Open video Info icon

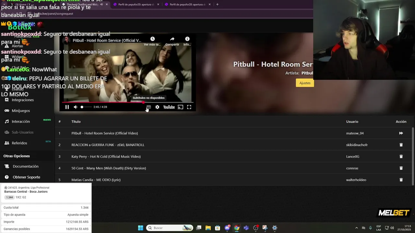(187, 39)
